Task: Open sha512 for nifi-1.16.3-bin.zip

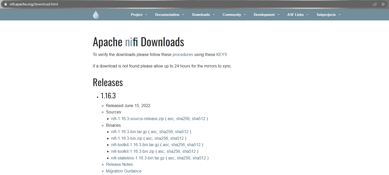Action: pyautogui.click(x=177, y=138)
